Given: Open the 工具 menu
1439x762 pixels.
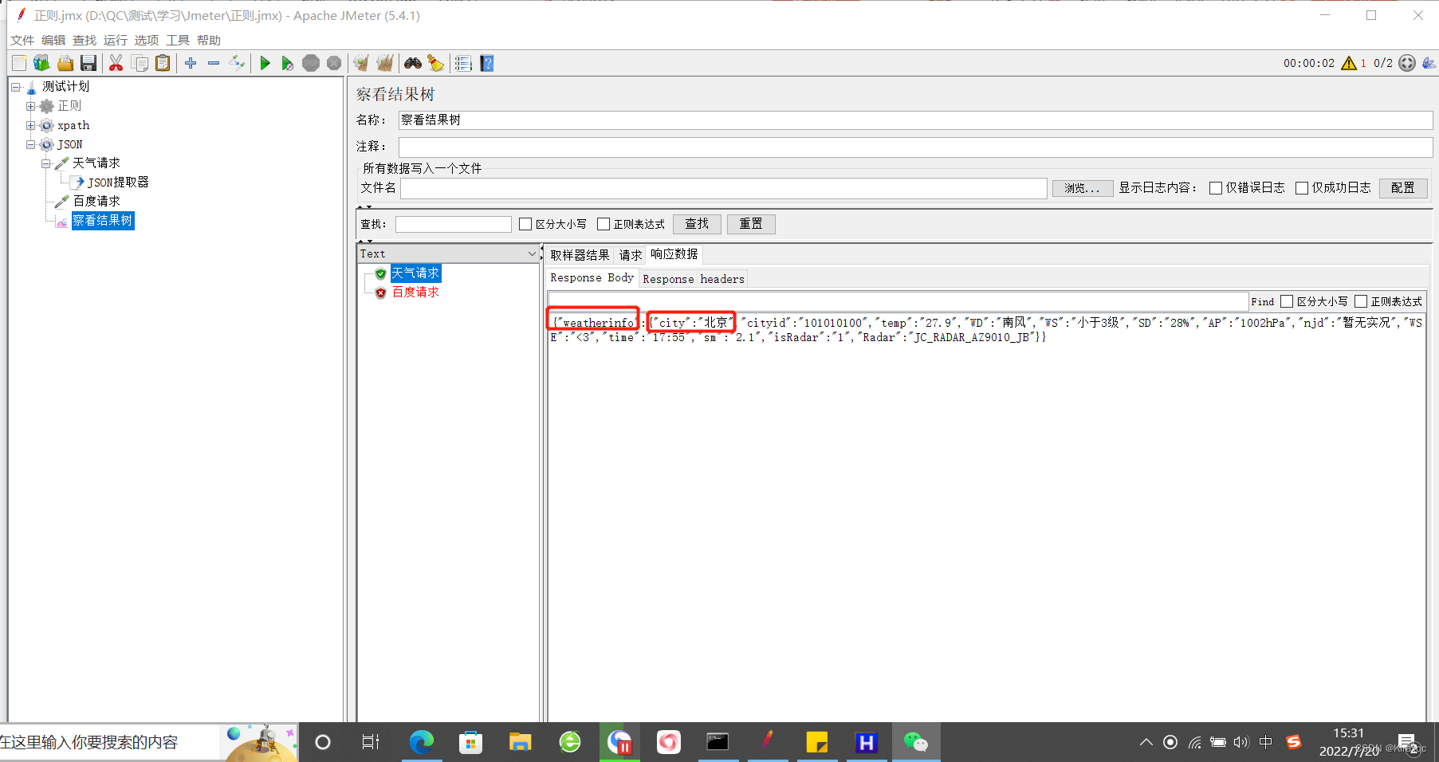Looking at the screenshot, I should tap(178, 40).
